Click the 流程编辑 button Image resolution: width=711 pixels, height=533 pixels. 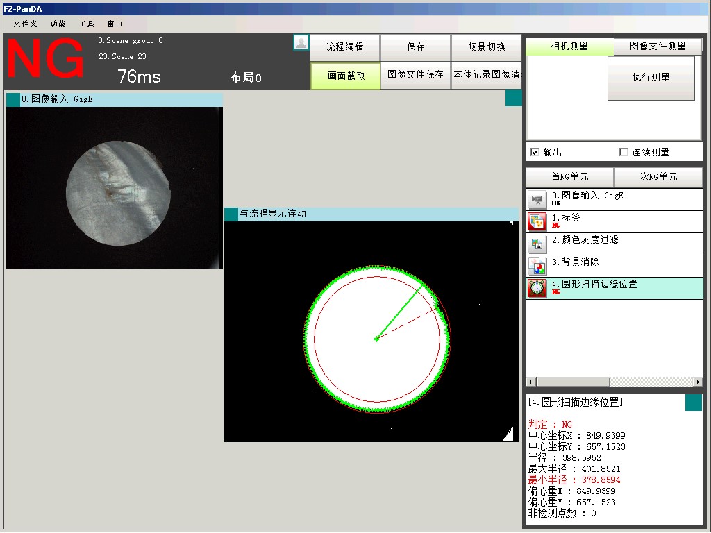tap(344, 47)
